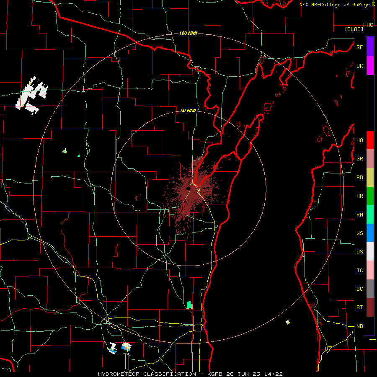This screenshot has width=377, height=377.
Task: Click the "[CLAS]" legend title text
Action: (x=354, y=29)
